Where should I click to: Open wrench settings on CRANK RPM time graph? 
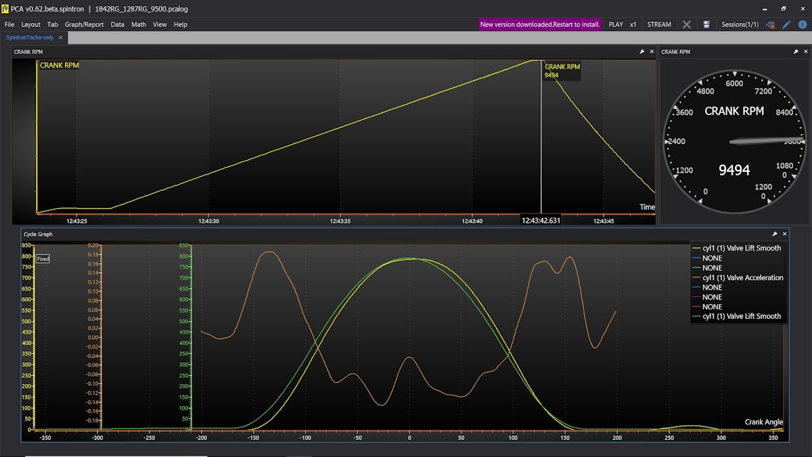coord(641,52)
